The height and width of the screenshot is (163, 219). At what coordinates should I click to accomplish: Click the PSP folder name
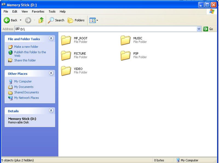136,53
